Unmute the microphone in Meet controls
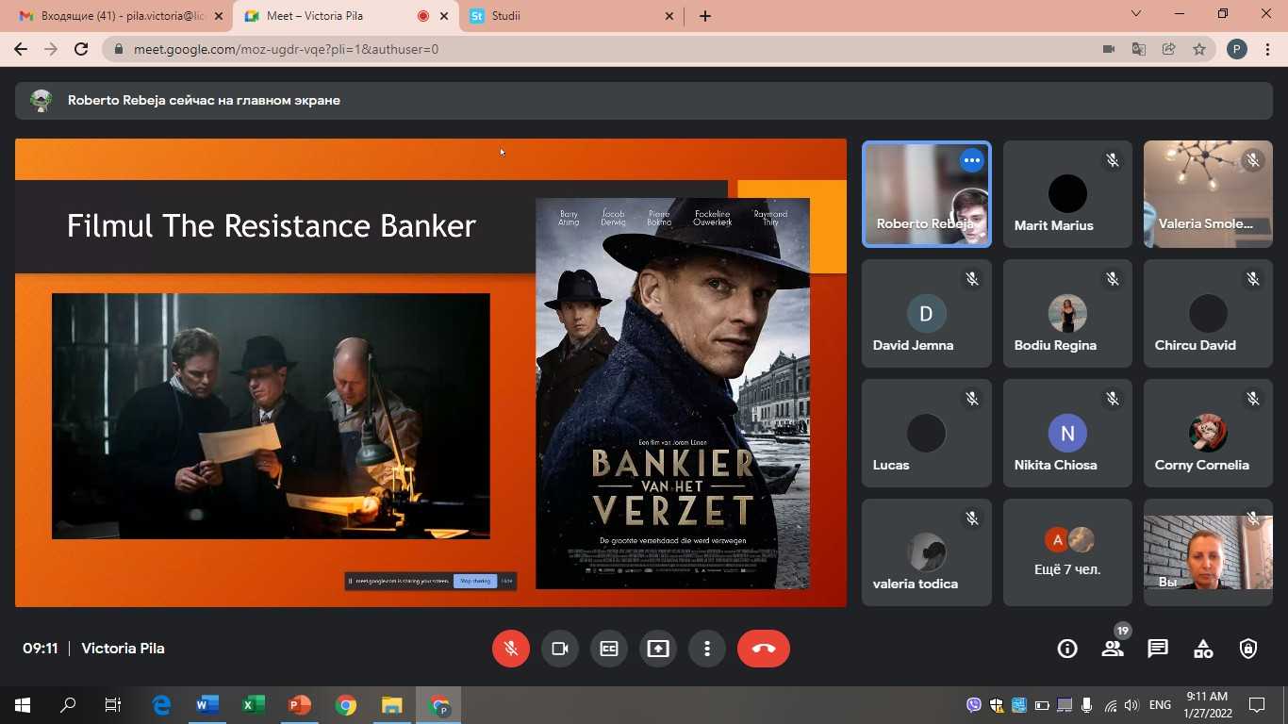 pyautogui.click(x=511, y=649)
